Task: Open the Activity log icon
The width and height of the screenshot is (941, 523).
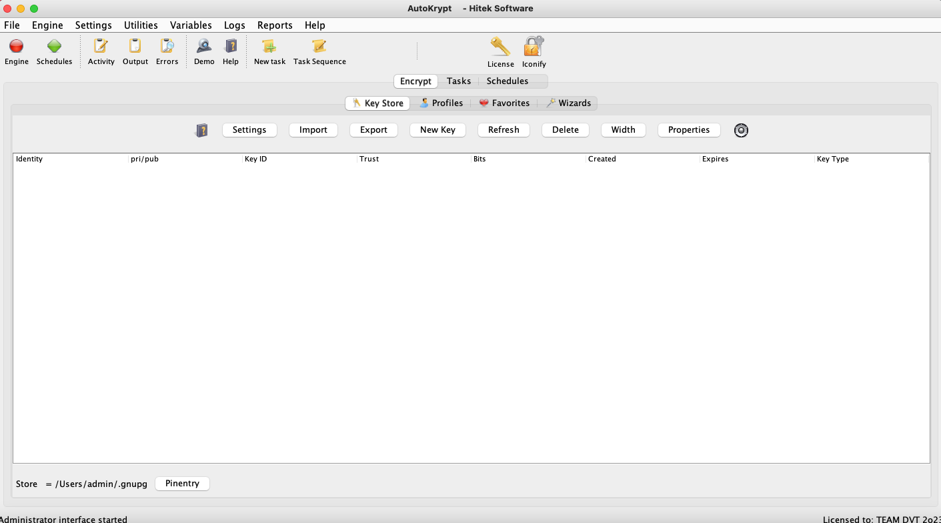Action: pos(101,47)
